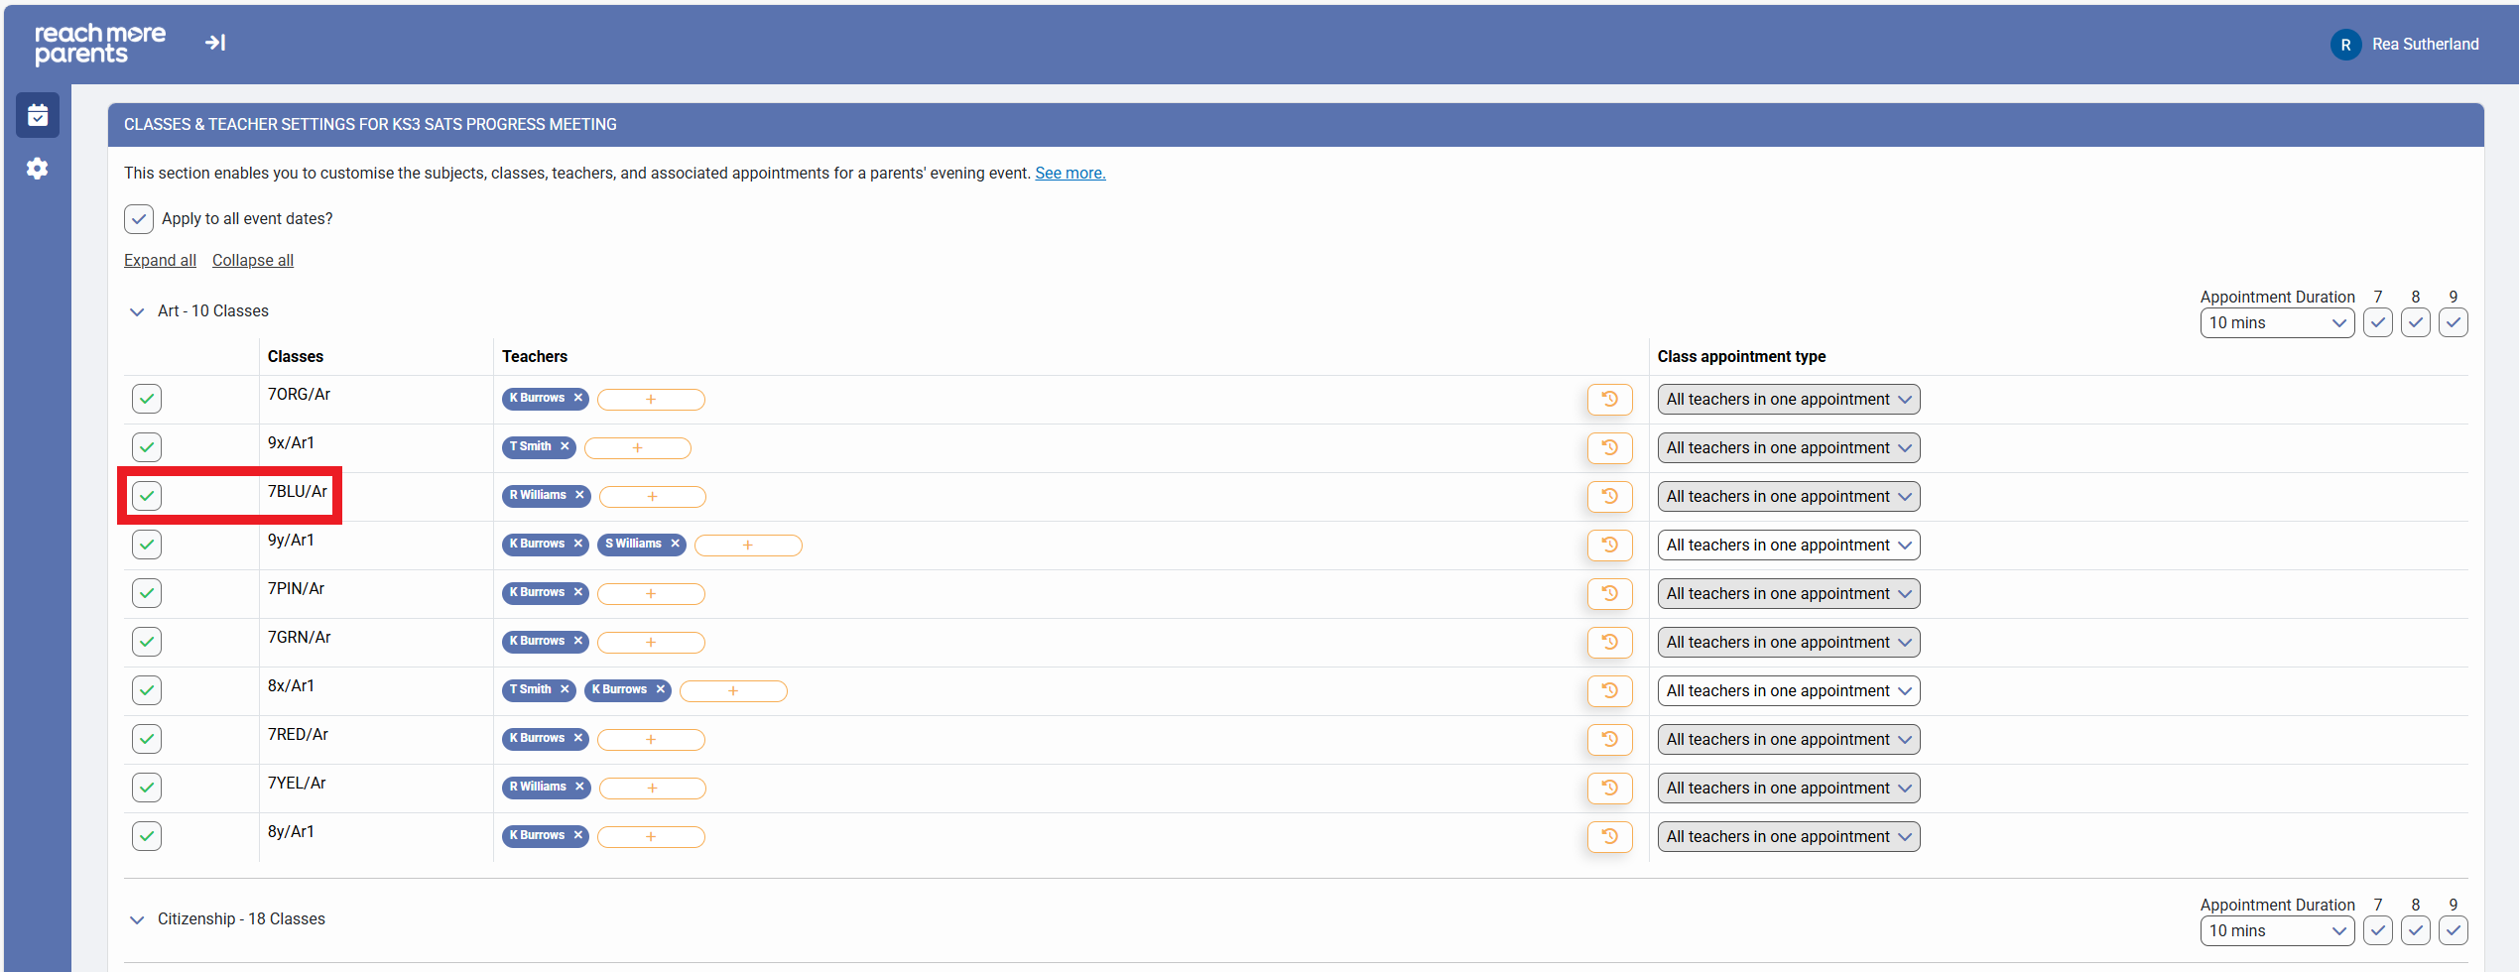Click the Collapse all link

[252, 260]
